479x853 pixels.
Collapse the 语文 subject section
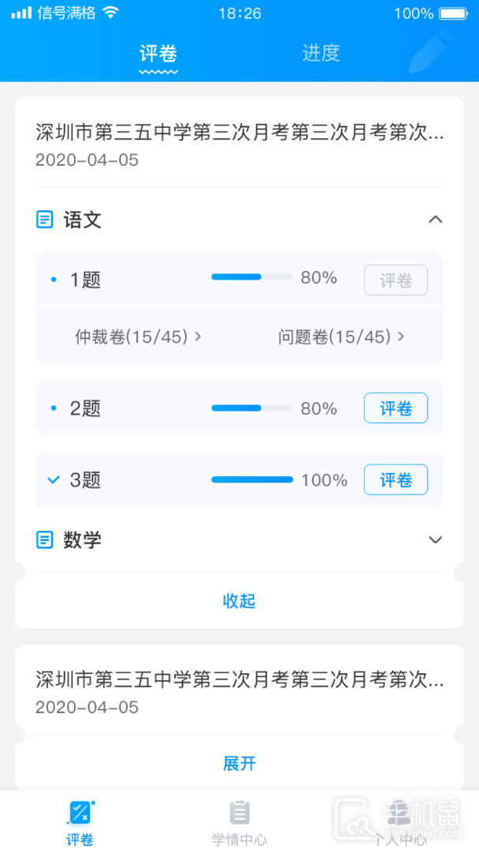coord(435,220)
